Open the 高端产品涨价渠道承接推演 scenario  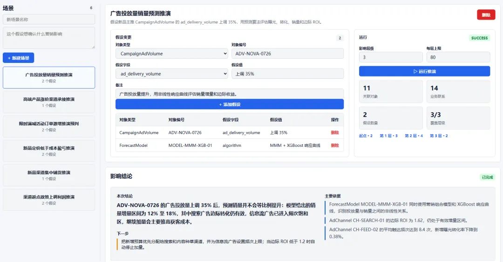(x=49, y=102)
